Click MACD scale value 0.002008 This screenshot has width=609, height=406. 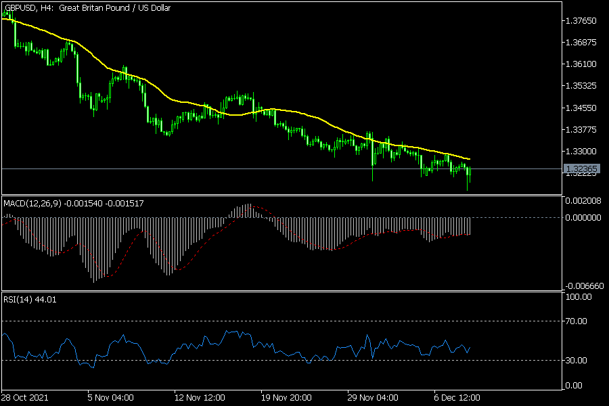click(x=583, y=200)
